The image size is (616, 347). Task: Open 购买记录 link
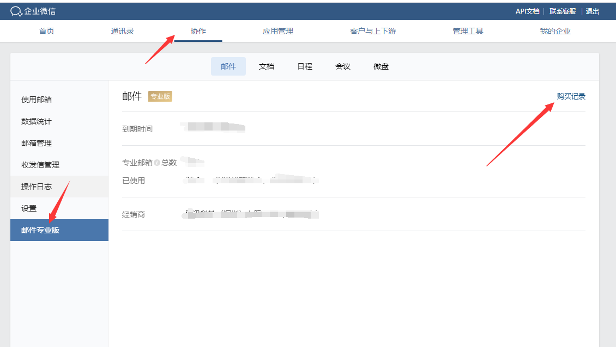[x=571, y=96]
